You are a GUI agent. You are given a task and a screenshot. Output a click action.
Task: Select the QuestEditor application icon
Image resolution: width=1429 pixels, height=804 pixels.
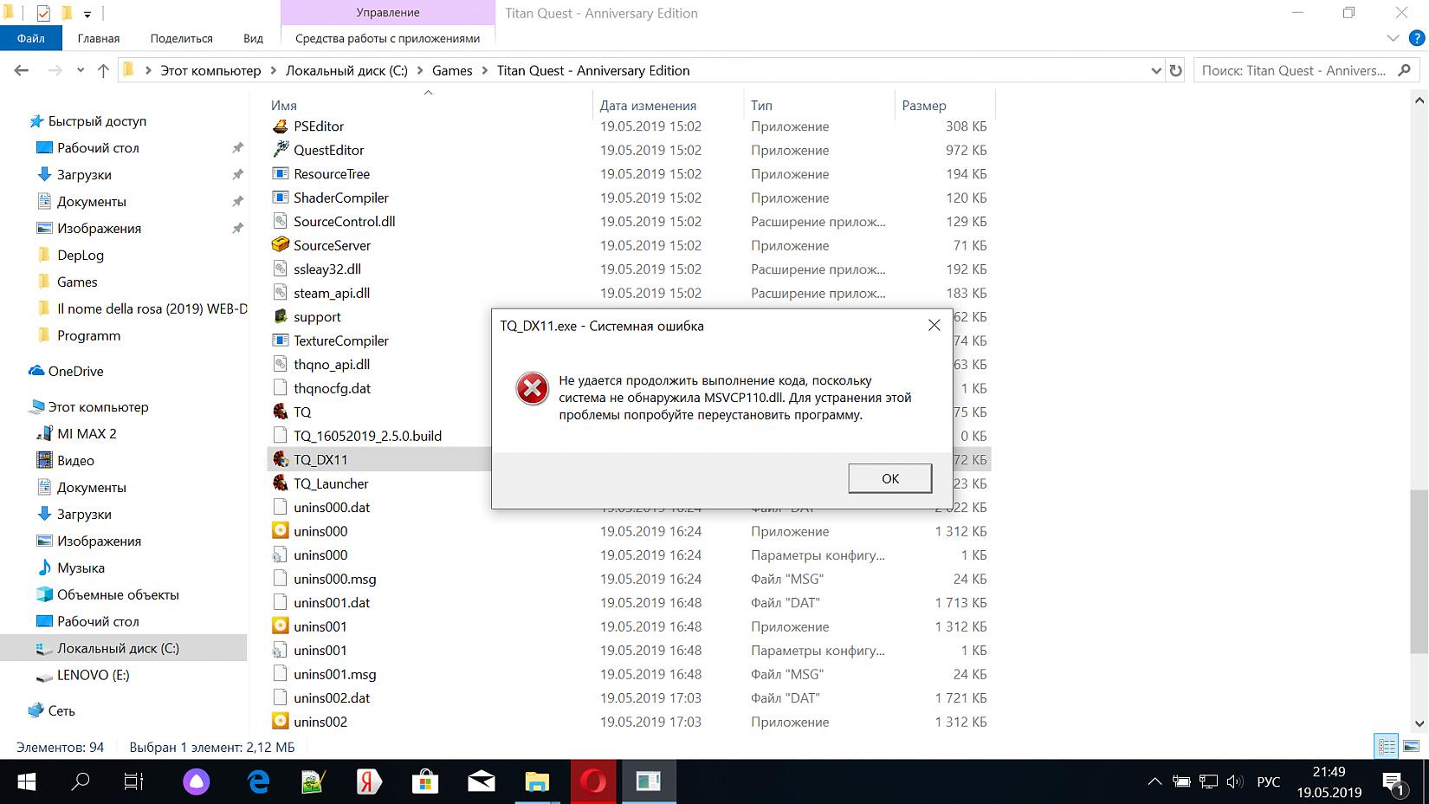click(x=280, y=150)
